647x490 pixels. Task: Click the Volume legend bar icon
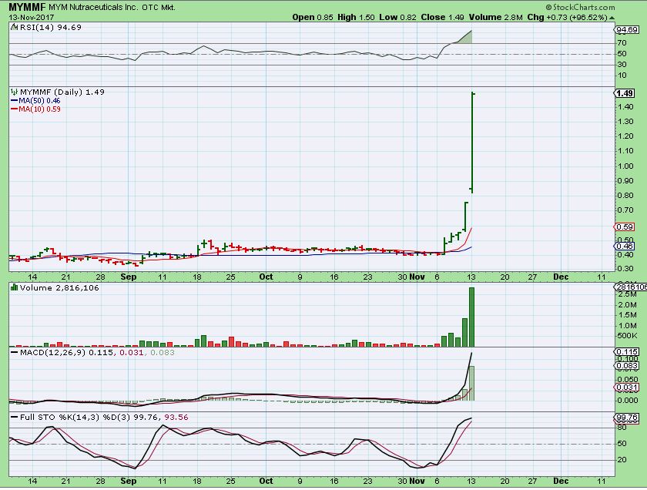14,288
